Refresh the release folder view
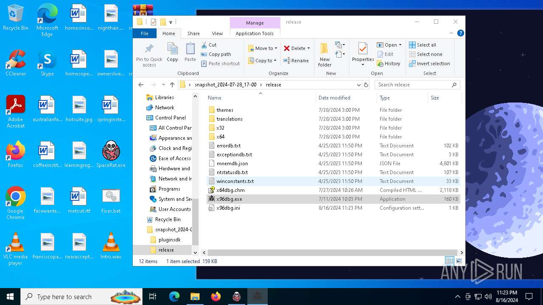Screen dimensions: 543x305 click(x=366, y=85)
